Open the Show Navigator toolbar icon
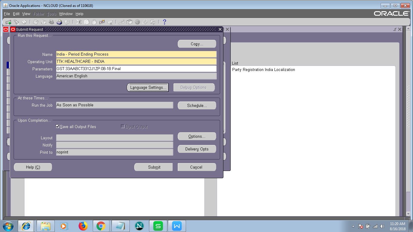 24,22
